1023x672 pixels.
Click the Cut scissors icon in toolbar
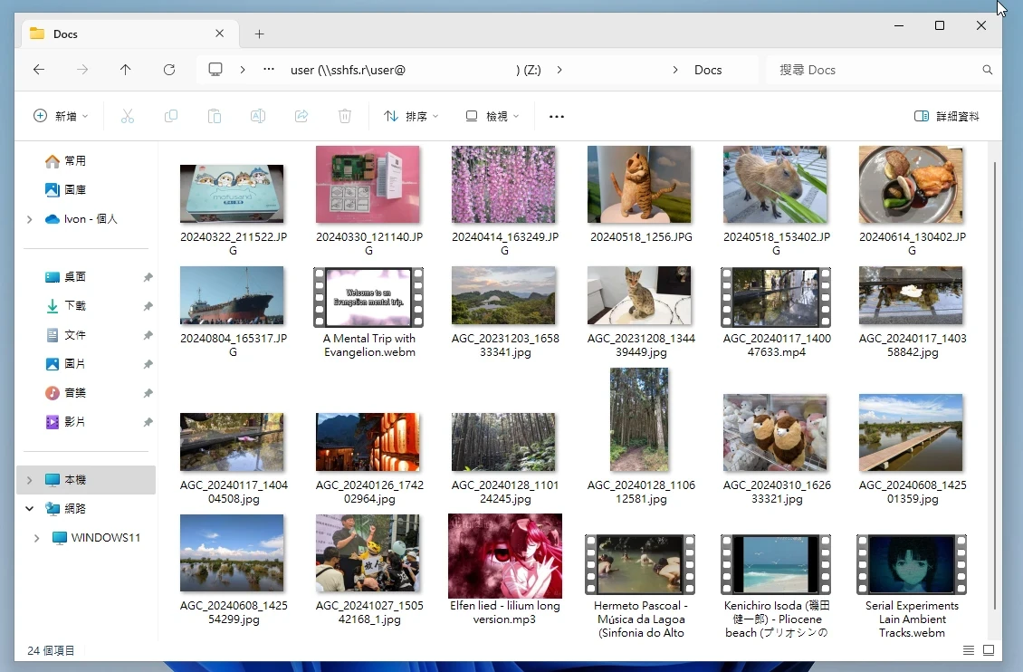point(127,116)
